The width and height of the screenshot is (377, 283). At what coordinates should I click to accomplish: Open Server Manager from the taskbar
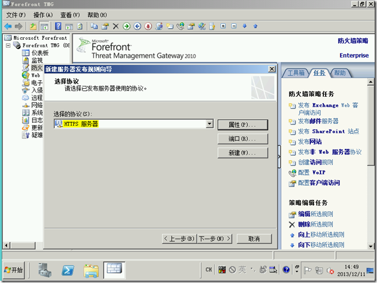[44, 270]
